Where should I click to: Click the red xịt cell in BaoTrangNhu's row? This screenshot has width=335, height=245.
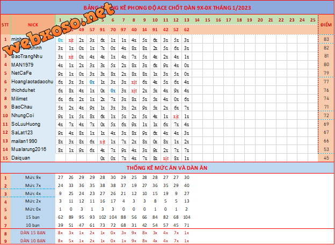click(71, 57)
